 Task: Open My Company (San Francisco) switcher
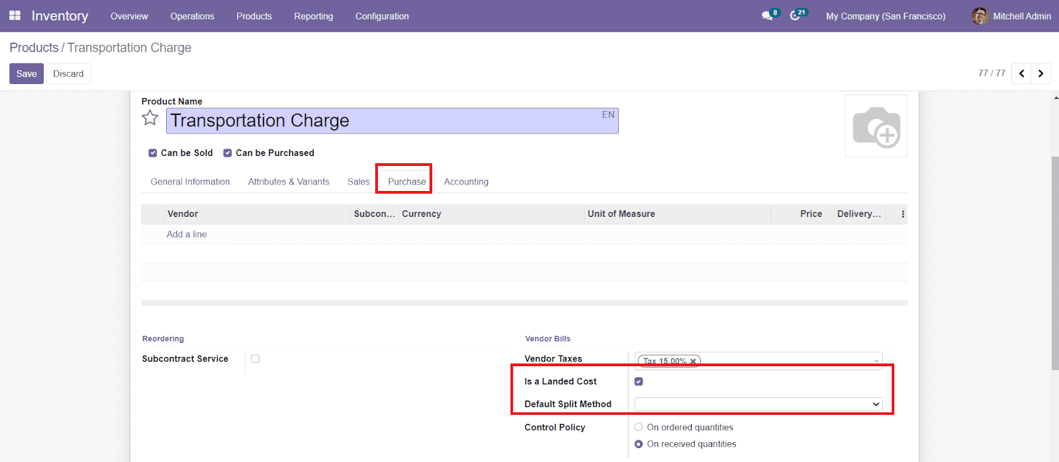(x=886, y=16)
